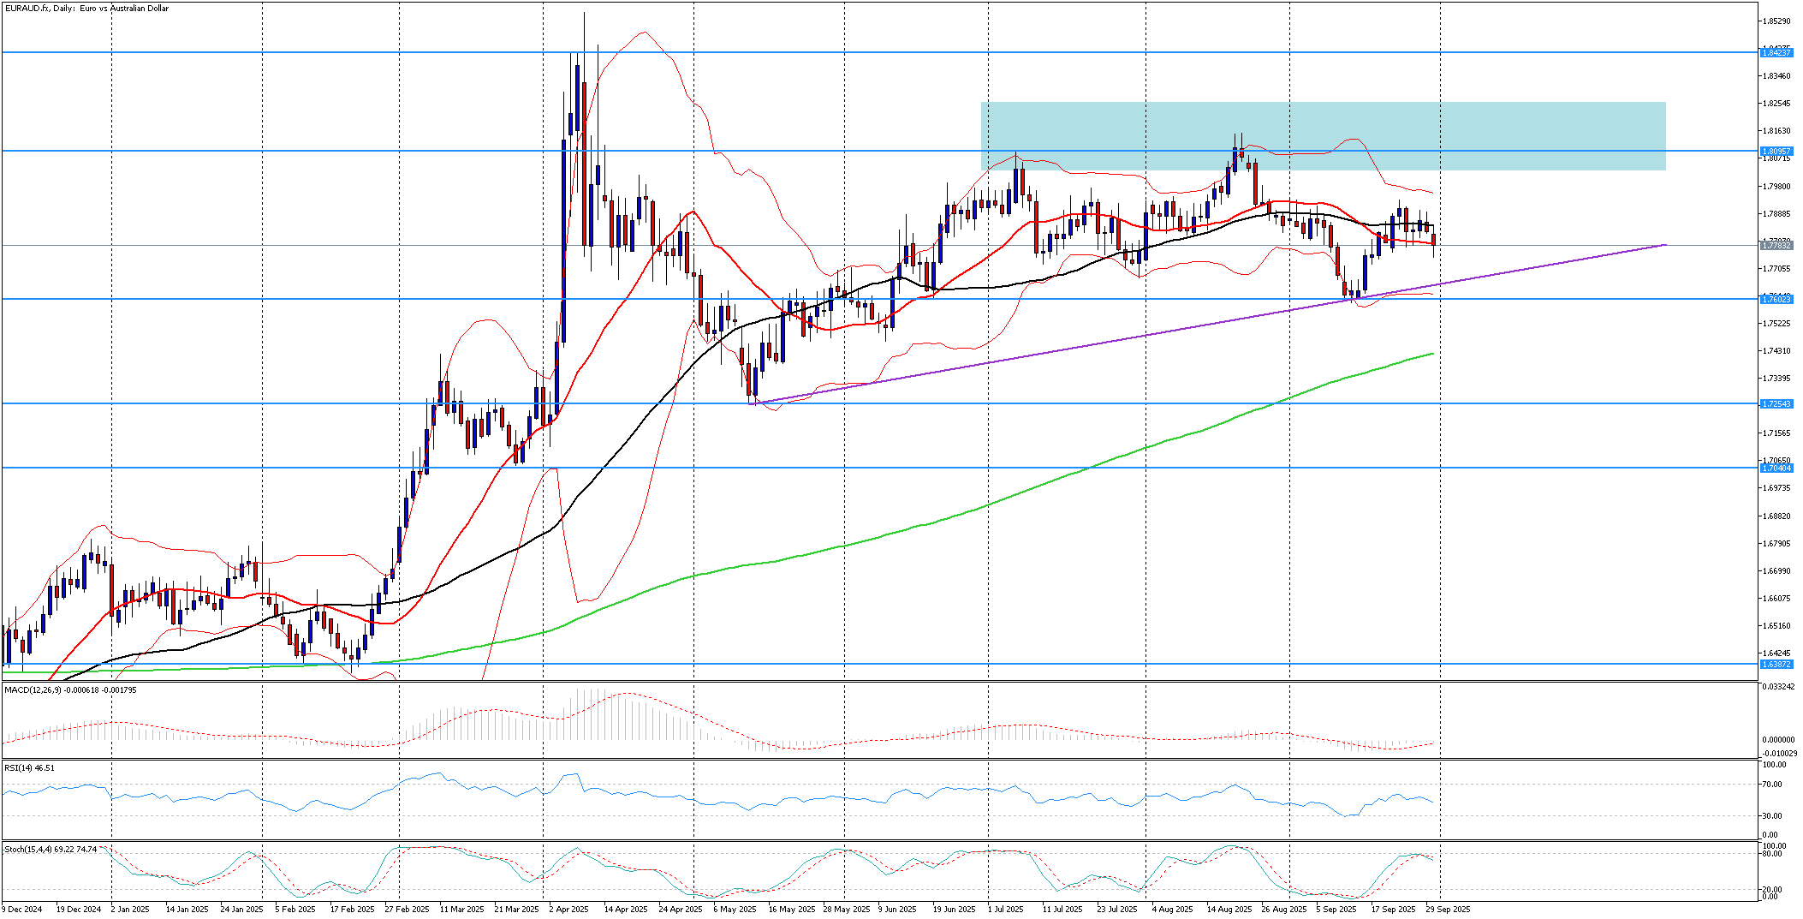Select the 1.76023 support level label

[1776, 300]
